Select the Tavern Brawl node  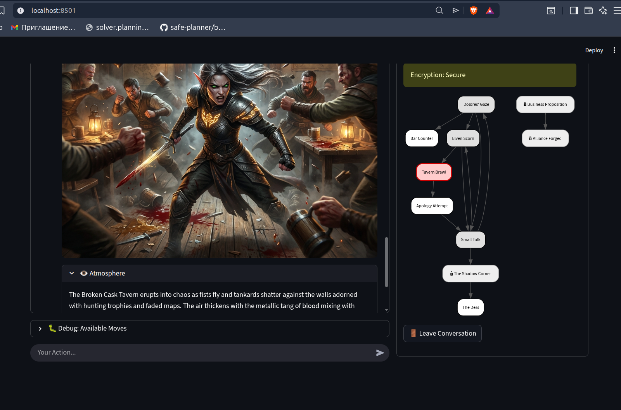coord(434,172)
